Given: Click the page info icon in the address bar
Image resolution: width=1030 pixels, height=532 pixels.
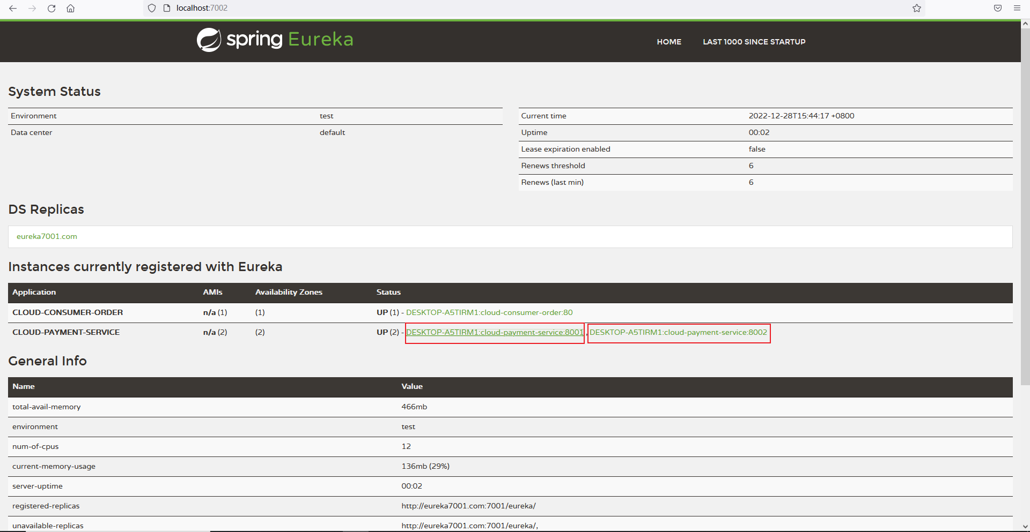Looking at the screenshot, I should tap(166, 8).
